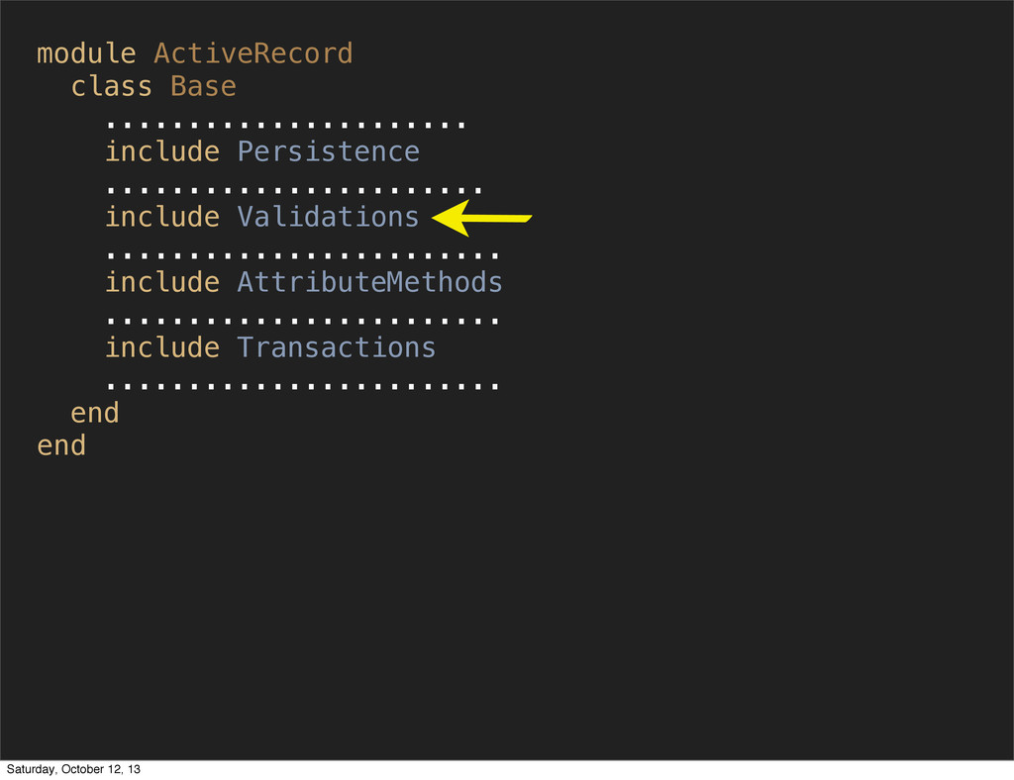
Task: Click the 'class' keyword
Action: click(x=112, y=86)
